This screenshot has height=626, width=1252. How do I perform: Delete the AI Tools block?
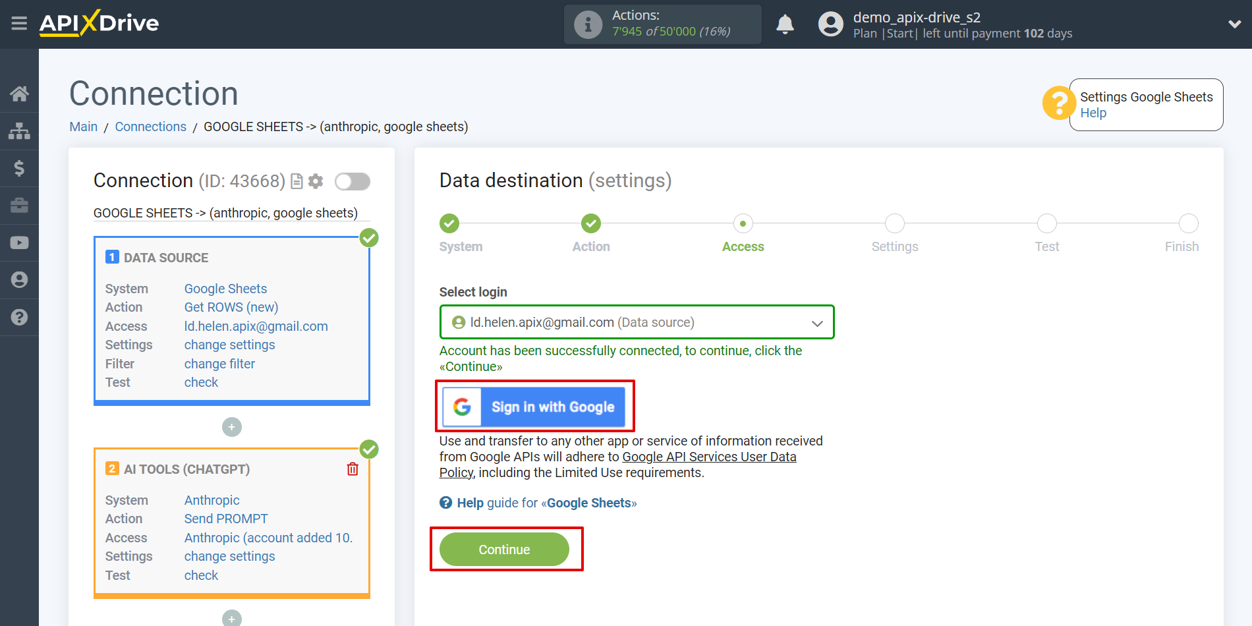tap(353, 469)
